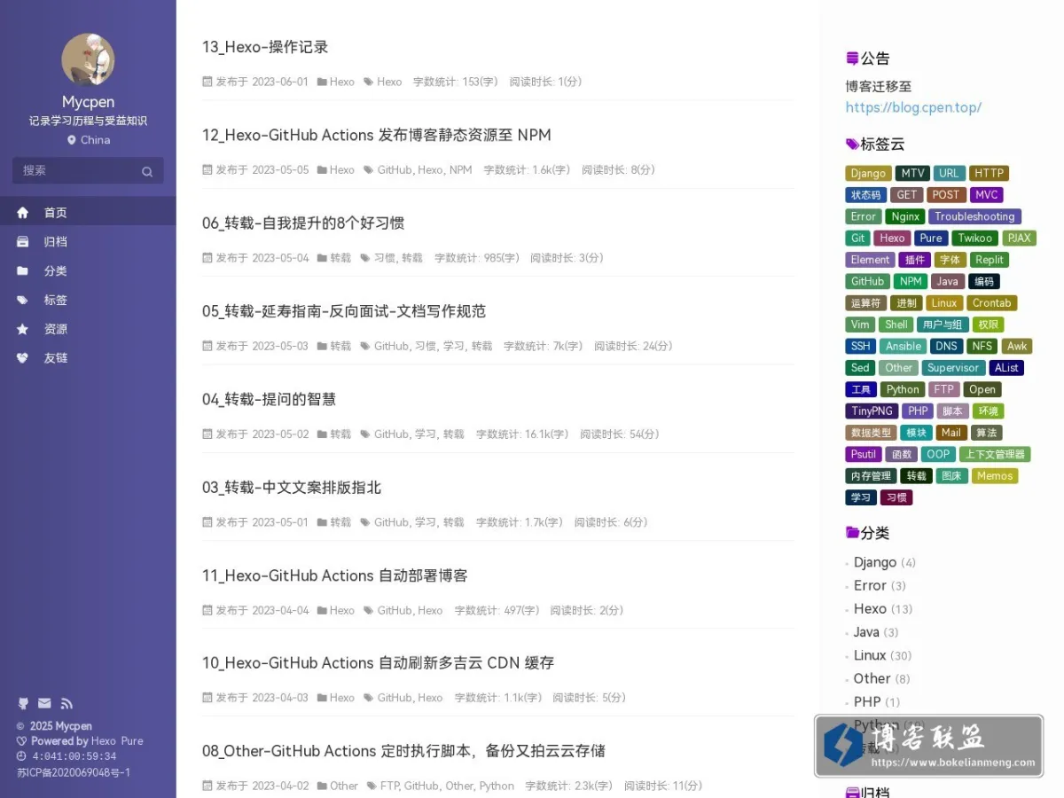This screenshot has width=1064, height=798.
Task: Open the 首页 menu item
Action: [x=88, y=213]
